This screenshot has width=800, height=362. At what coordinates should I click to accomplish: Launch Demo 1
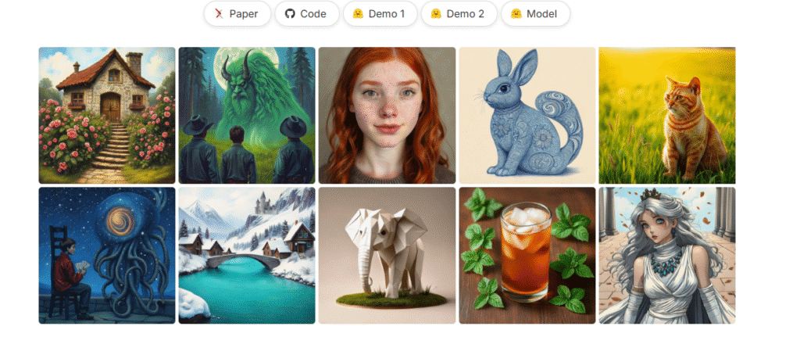click(x=380, y=14)
